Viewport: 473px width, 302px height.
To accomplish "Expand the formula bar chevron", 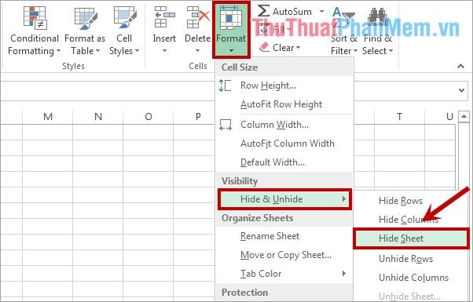I will pyautogui.click(x=461, y=90).
